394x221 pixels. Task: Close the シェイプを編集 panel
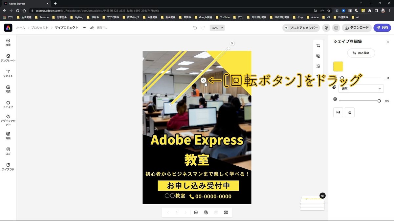click(x=388, y=42)
